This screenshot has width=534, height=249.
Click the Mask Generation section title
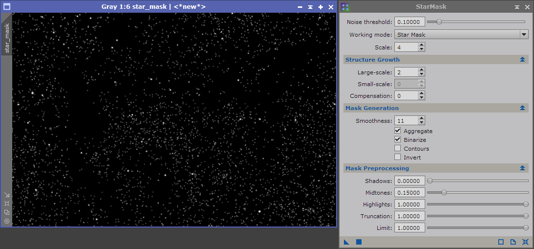(372, 108)
